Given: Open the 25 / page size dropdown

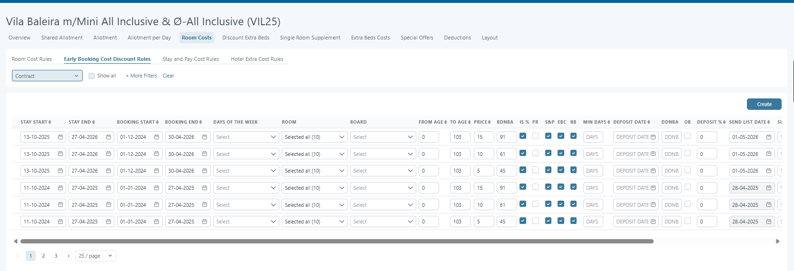Looking at the screenshot, I should 95,256.
